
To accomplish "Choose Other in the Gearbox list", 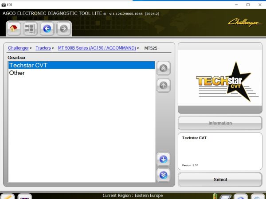I will tap(82, 73).
